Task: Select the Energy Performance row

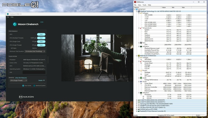Action: (168, 80)
